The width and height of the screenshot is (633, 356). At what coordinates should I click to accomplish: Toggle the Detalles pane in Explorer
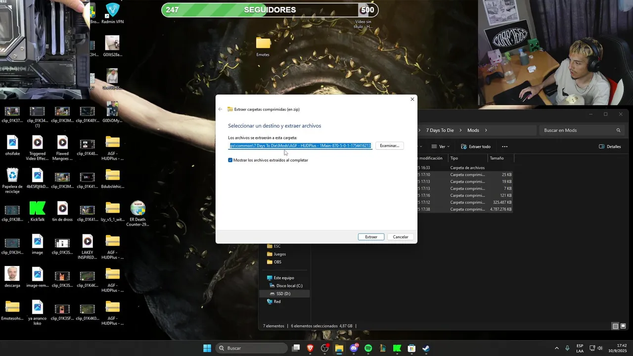pos(610,147)
